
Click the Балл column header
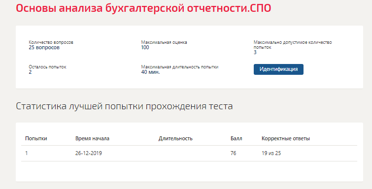[237, 138]
